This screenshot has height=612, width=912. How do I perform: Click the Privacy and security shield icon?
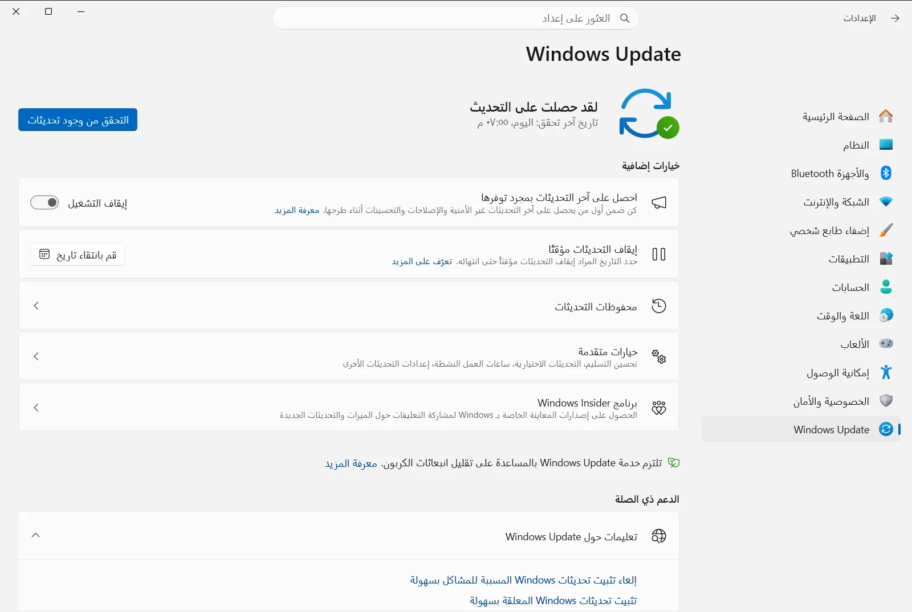pyautogui.click(x=886, y=401)
